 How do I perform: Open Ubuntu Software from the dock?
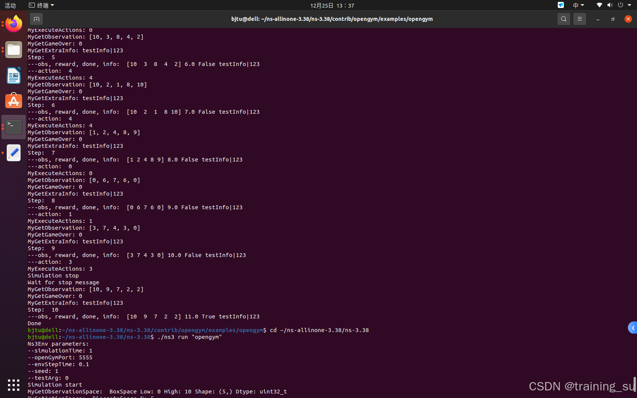pos(14,101)
